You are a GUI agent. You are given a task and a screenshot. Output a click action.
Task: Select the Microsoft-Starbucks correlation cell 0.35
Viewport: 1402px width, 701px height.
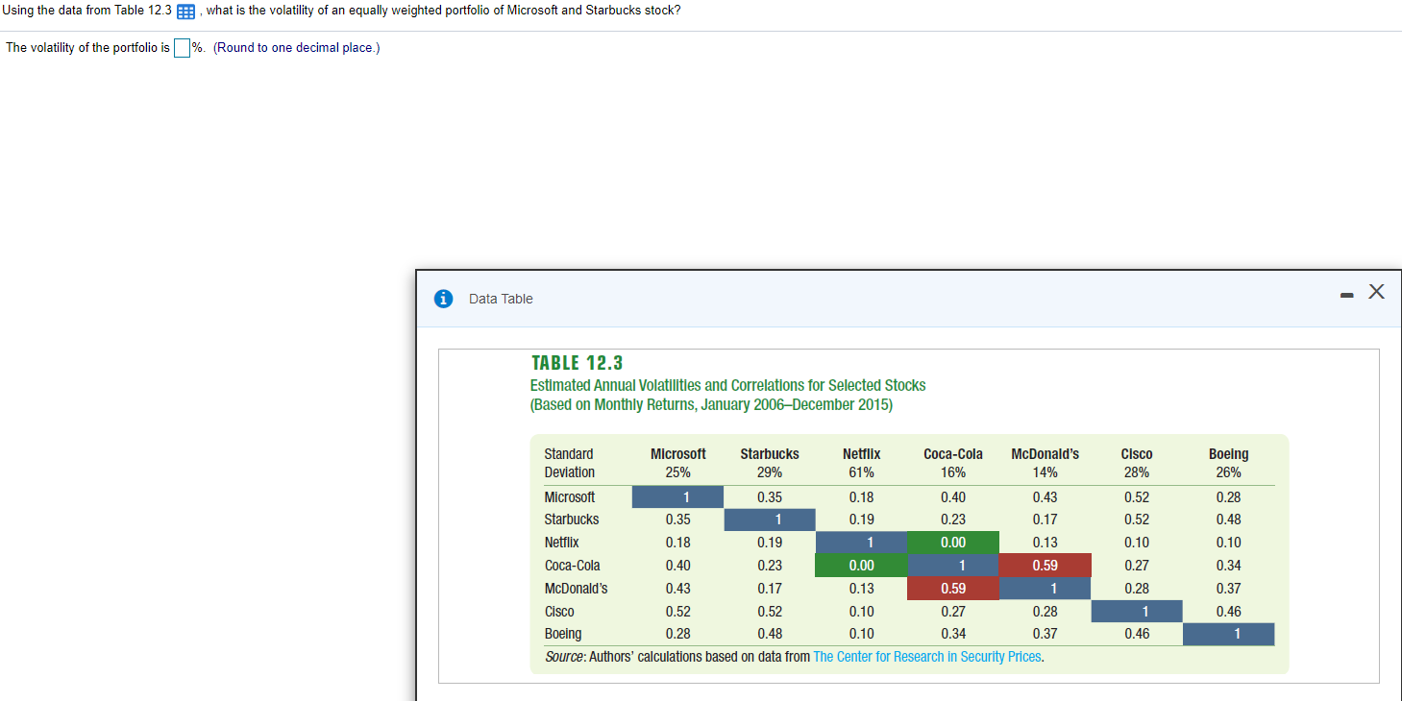(x=770, y=496)
